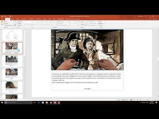Switch to Normal view in status bar
The width and height of the screenshot is (159, 119).
(x=131, y=100)
